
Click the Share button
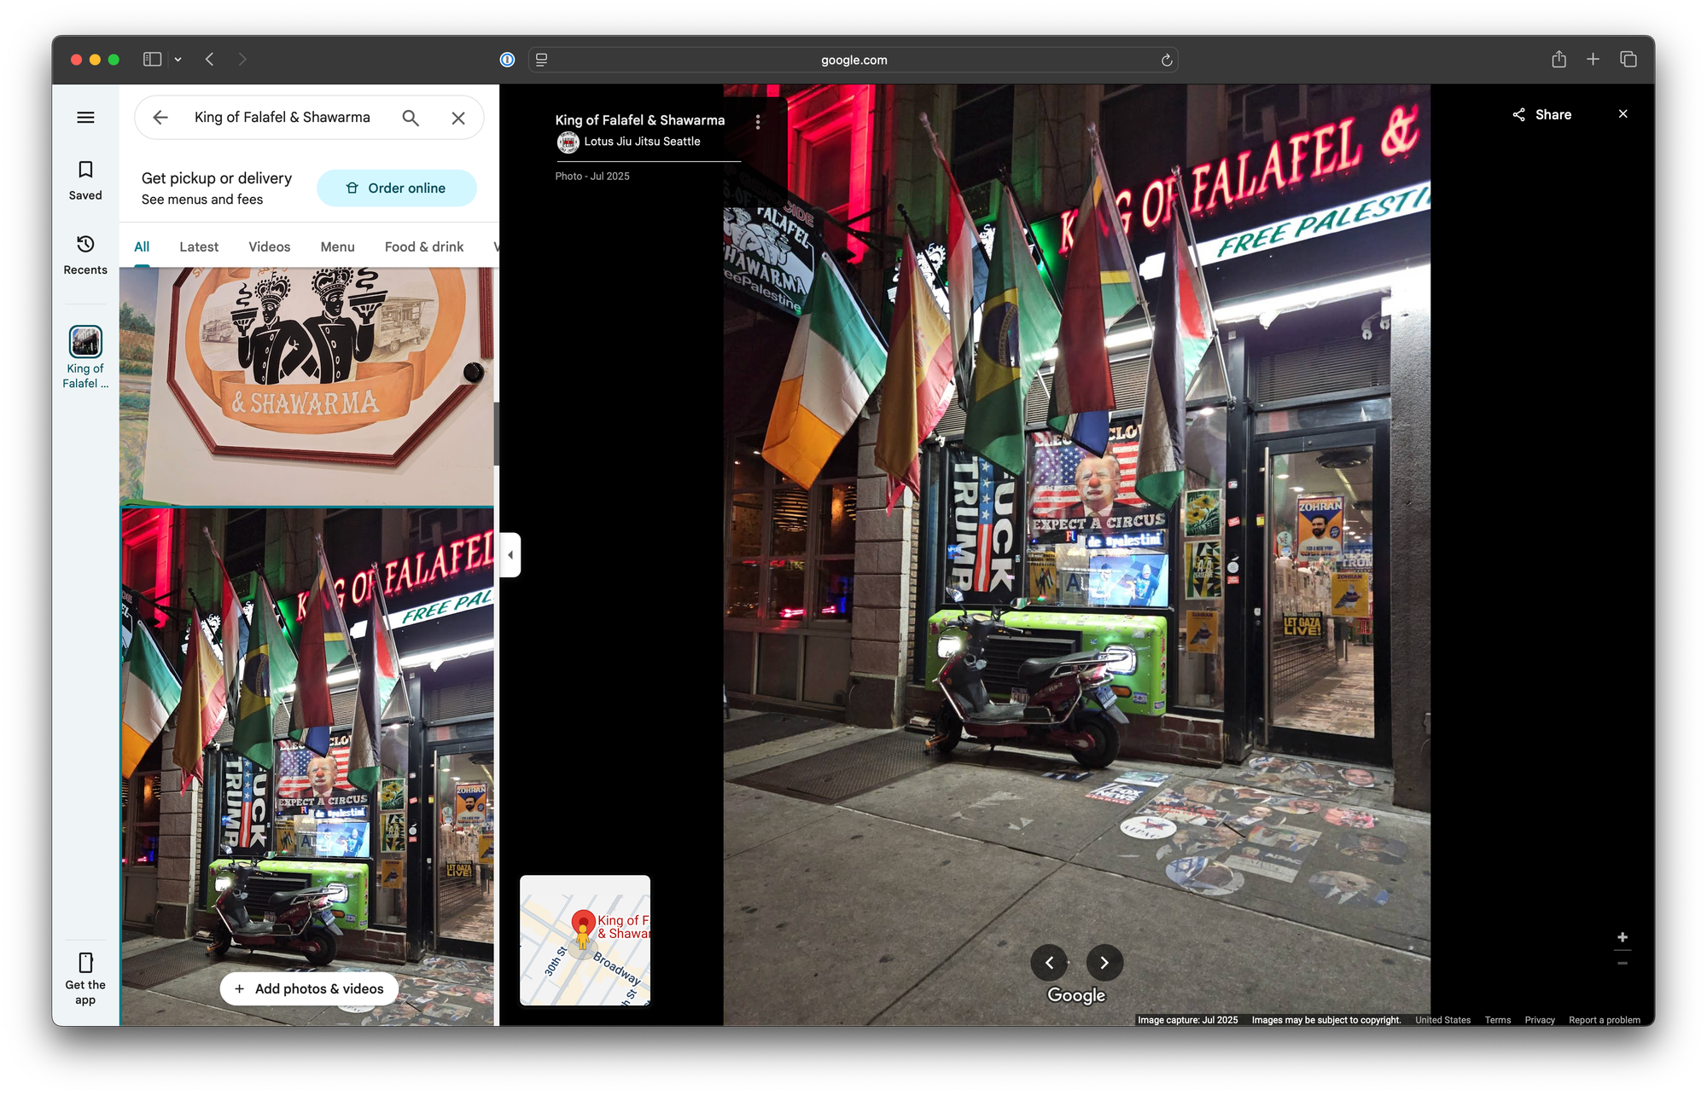point(1542,114)
